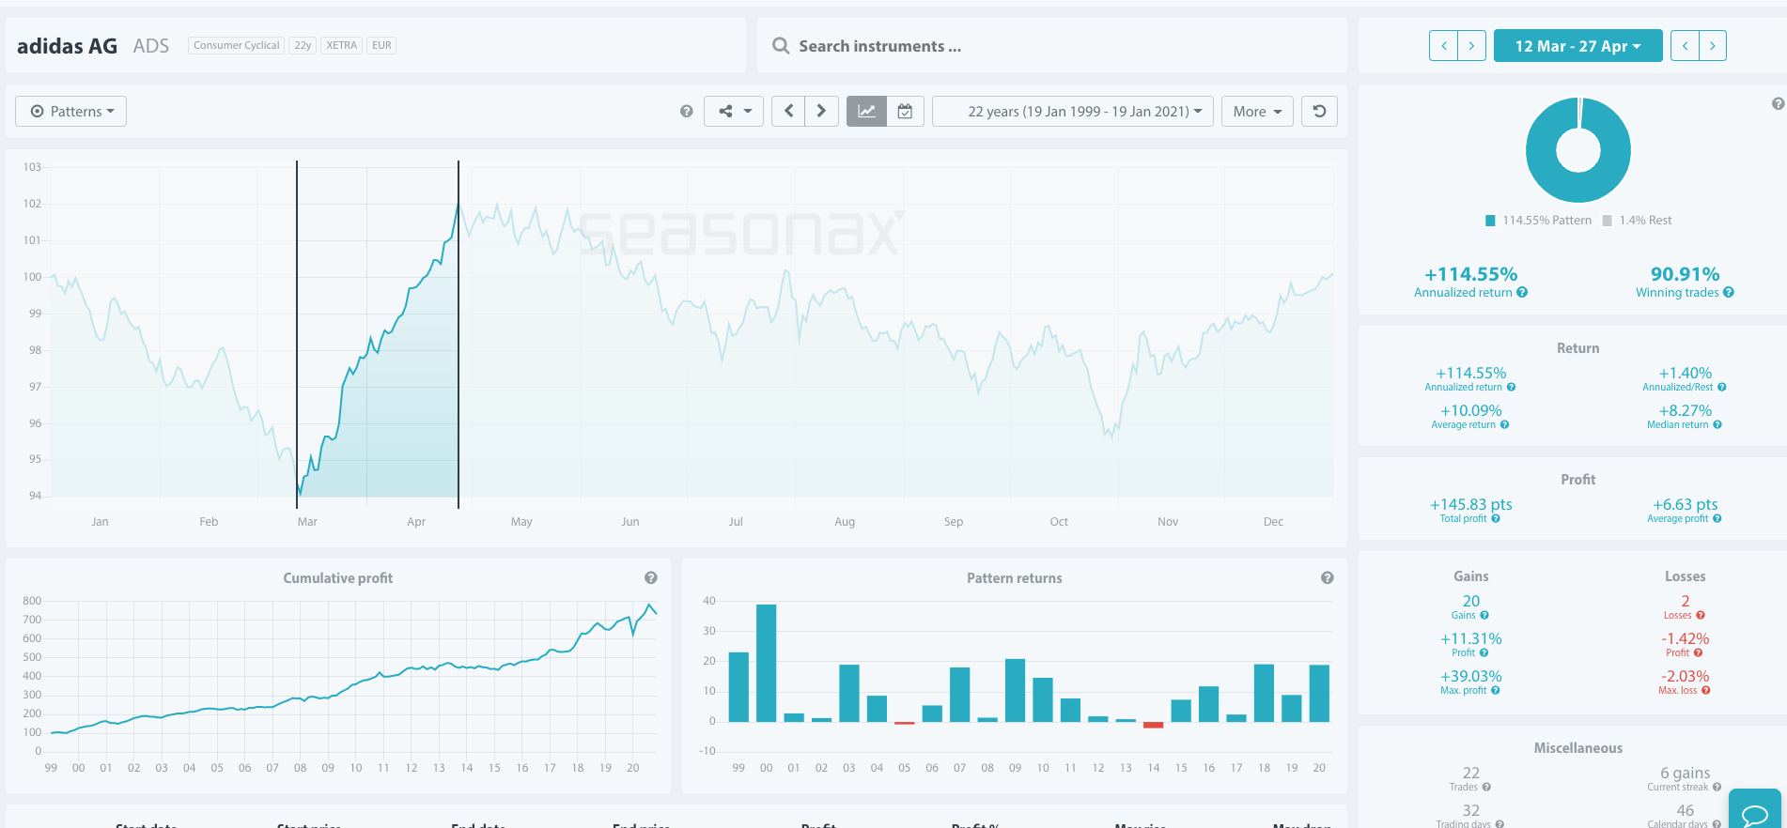The image size is (1787, 828).
Task: Click the donut pie chart
Action: 1578,150
